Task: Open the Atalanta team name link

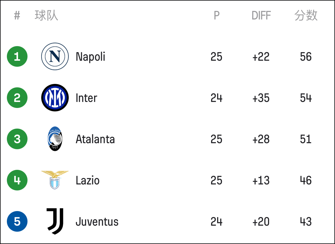Action: click(x=95, y=139)
